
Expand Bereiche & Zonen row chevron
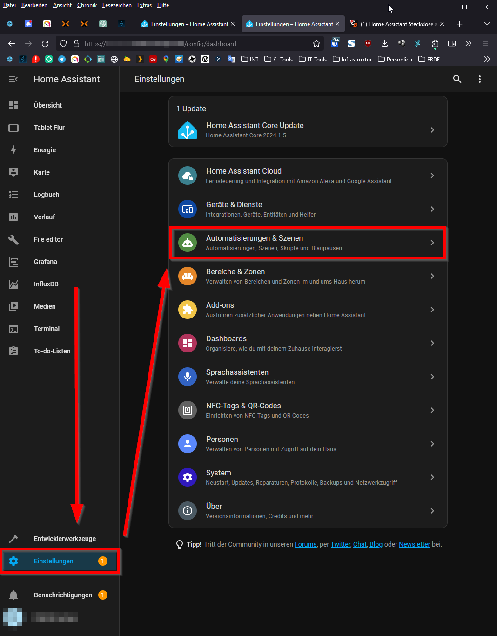coord(432,276)
